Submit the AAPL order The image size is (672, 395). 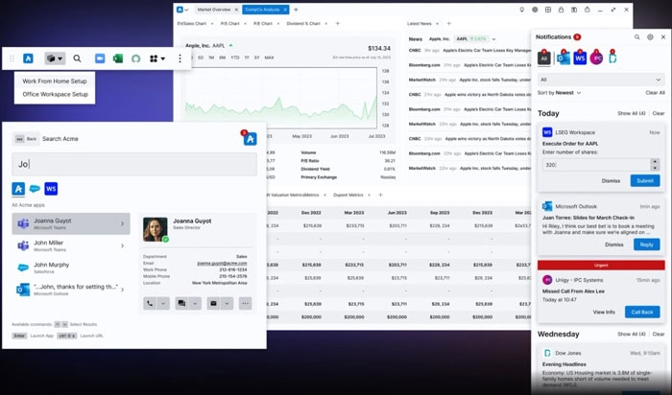coord(645,180)
